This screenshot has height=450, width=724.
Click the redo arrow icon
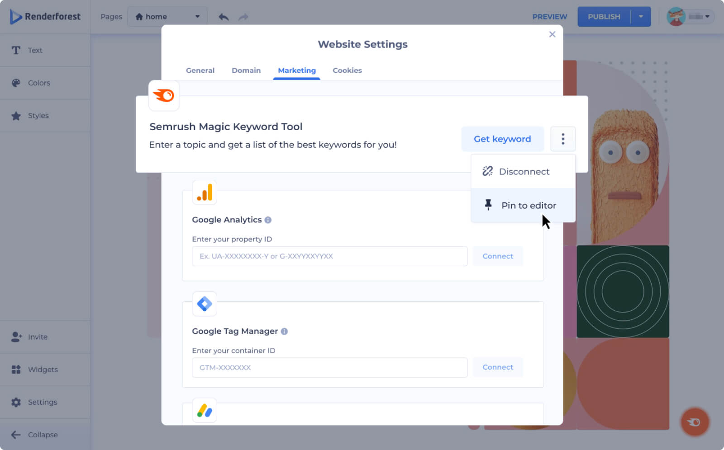[243, 17]
